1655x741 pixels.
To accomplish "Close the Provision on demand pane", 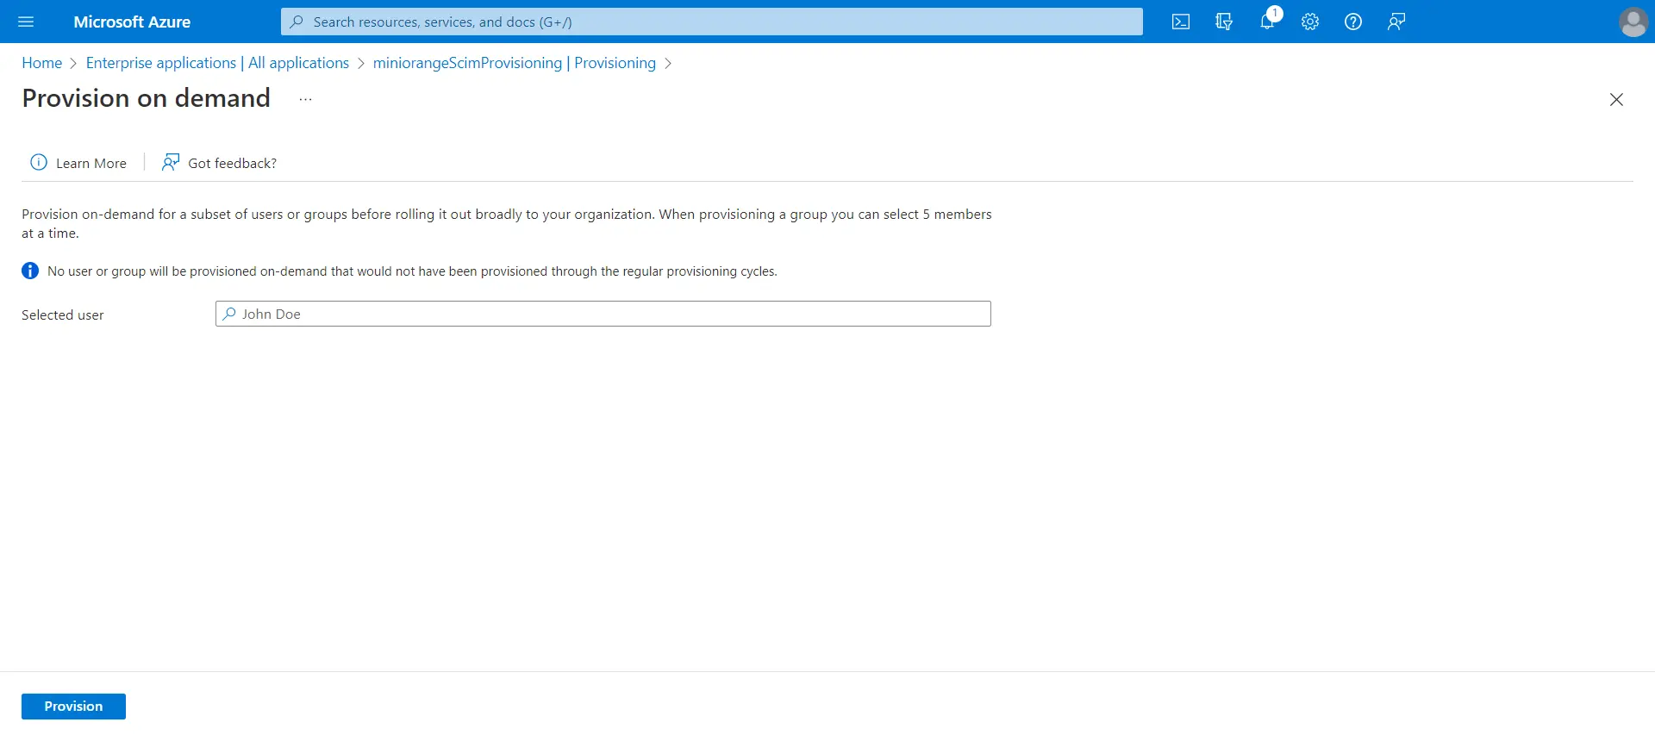I will pyautogui.click(x=1616, y=99).
